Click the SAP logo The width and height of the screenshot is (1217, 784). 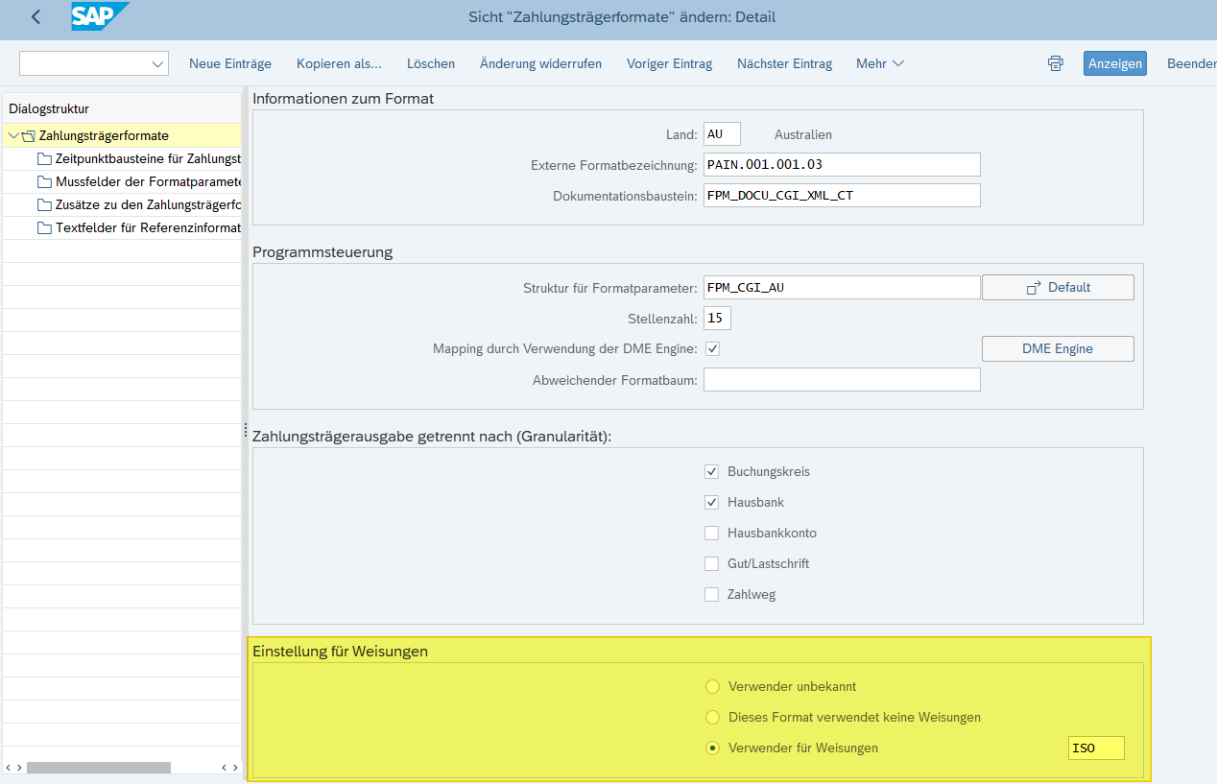(x=98, y=17)
